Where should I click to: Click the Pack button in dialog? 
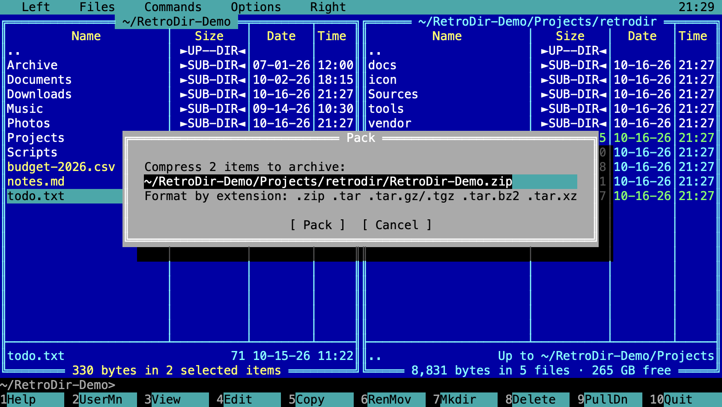[x=318, y=225]
